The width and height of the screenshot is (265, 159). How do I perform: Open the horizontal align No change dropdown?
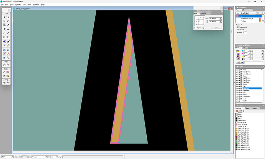[x=216, y=18]
